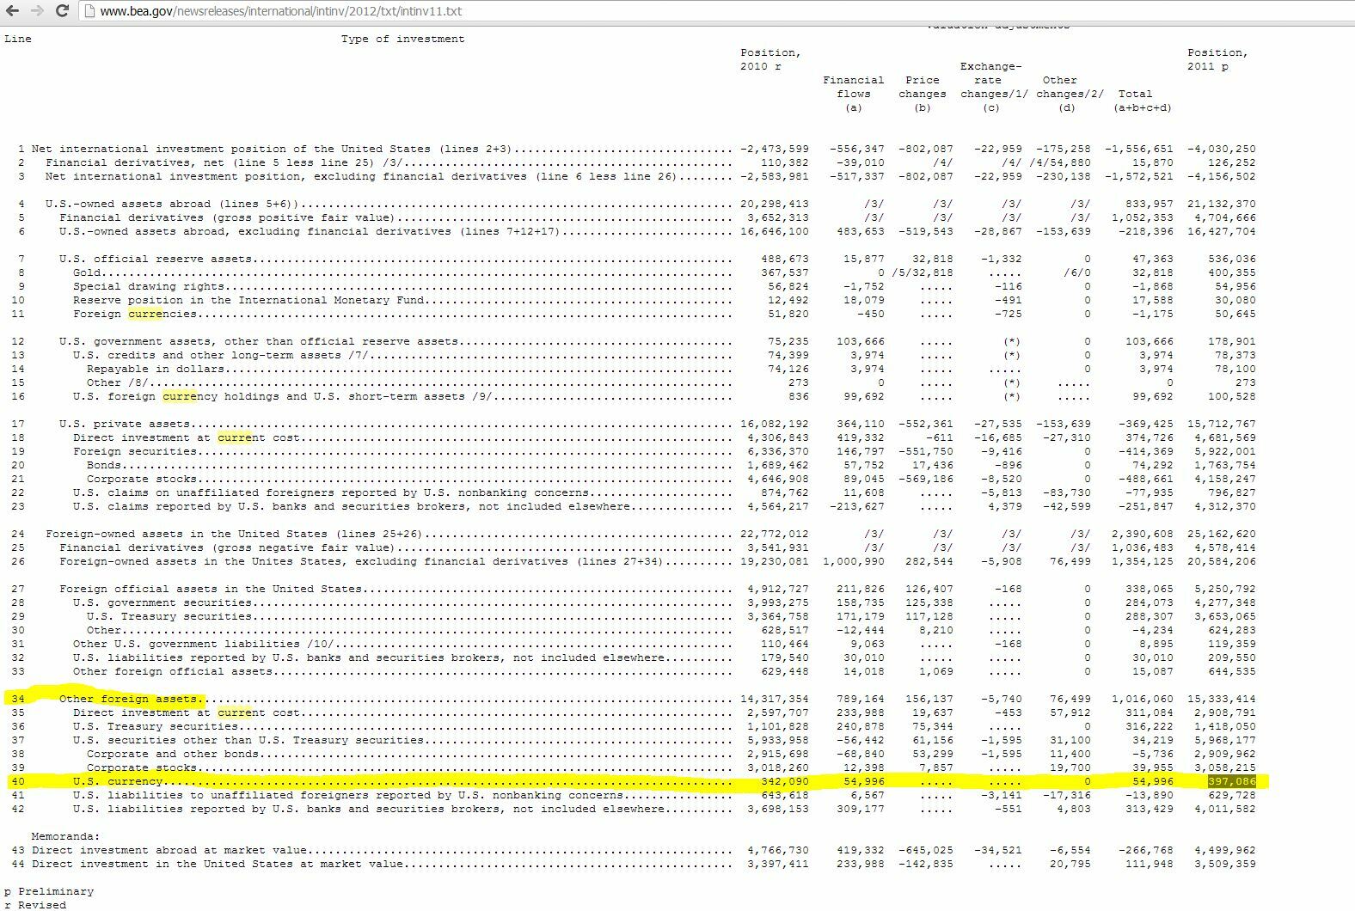Click 'Memoranda:' heading
Viewport: 1355px width, 911px height.
click(65, 836)
